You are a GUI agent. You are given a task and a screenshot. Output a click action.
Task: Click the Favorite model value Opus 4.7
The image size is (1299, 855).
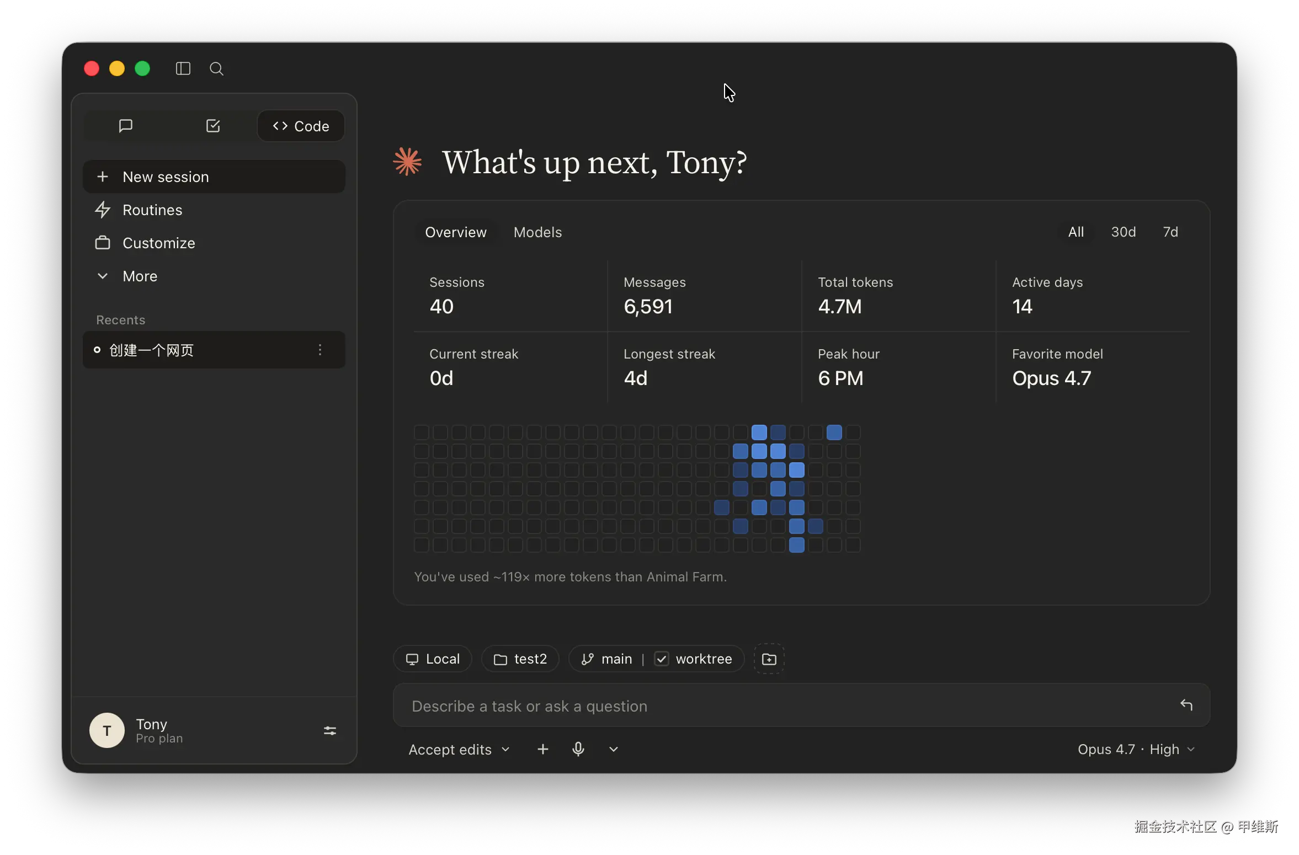coord(1051,378)
